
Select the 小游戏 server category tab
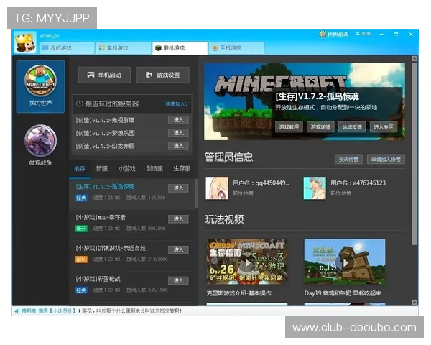126,168
